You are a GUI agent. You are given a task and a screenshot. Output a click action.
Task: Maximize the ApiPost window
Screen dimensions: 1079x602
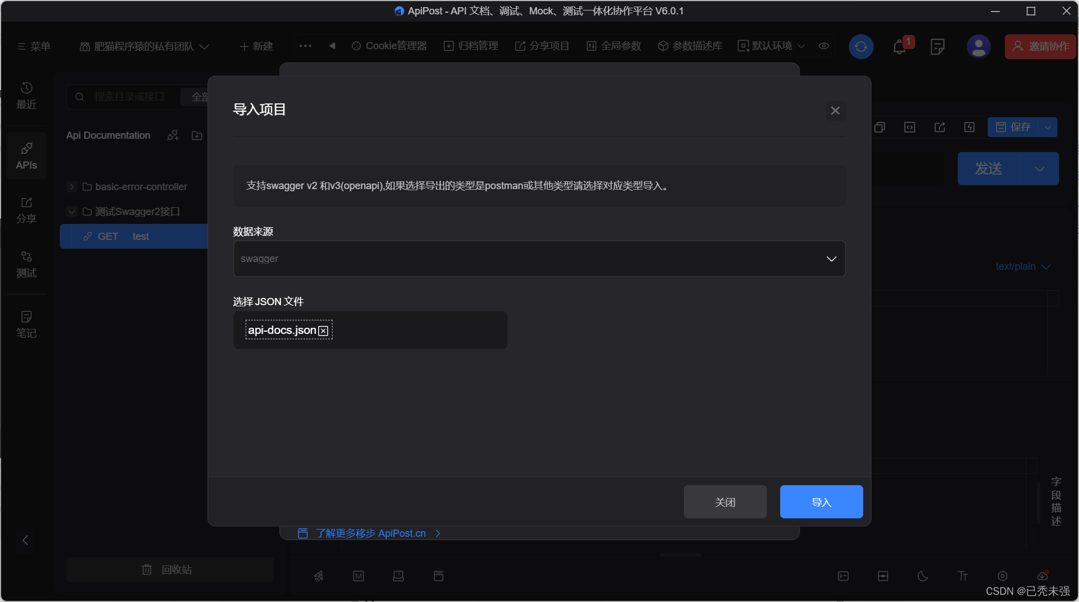[1031, 11]
